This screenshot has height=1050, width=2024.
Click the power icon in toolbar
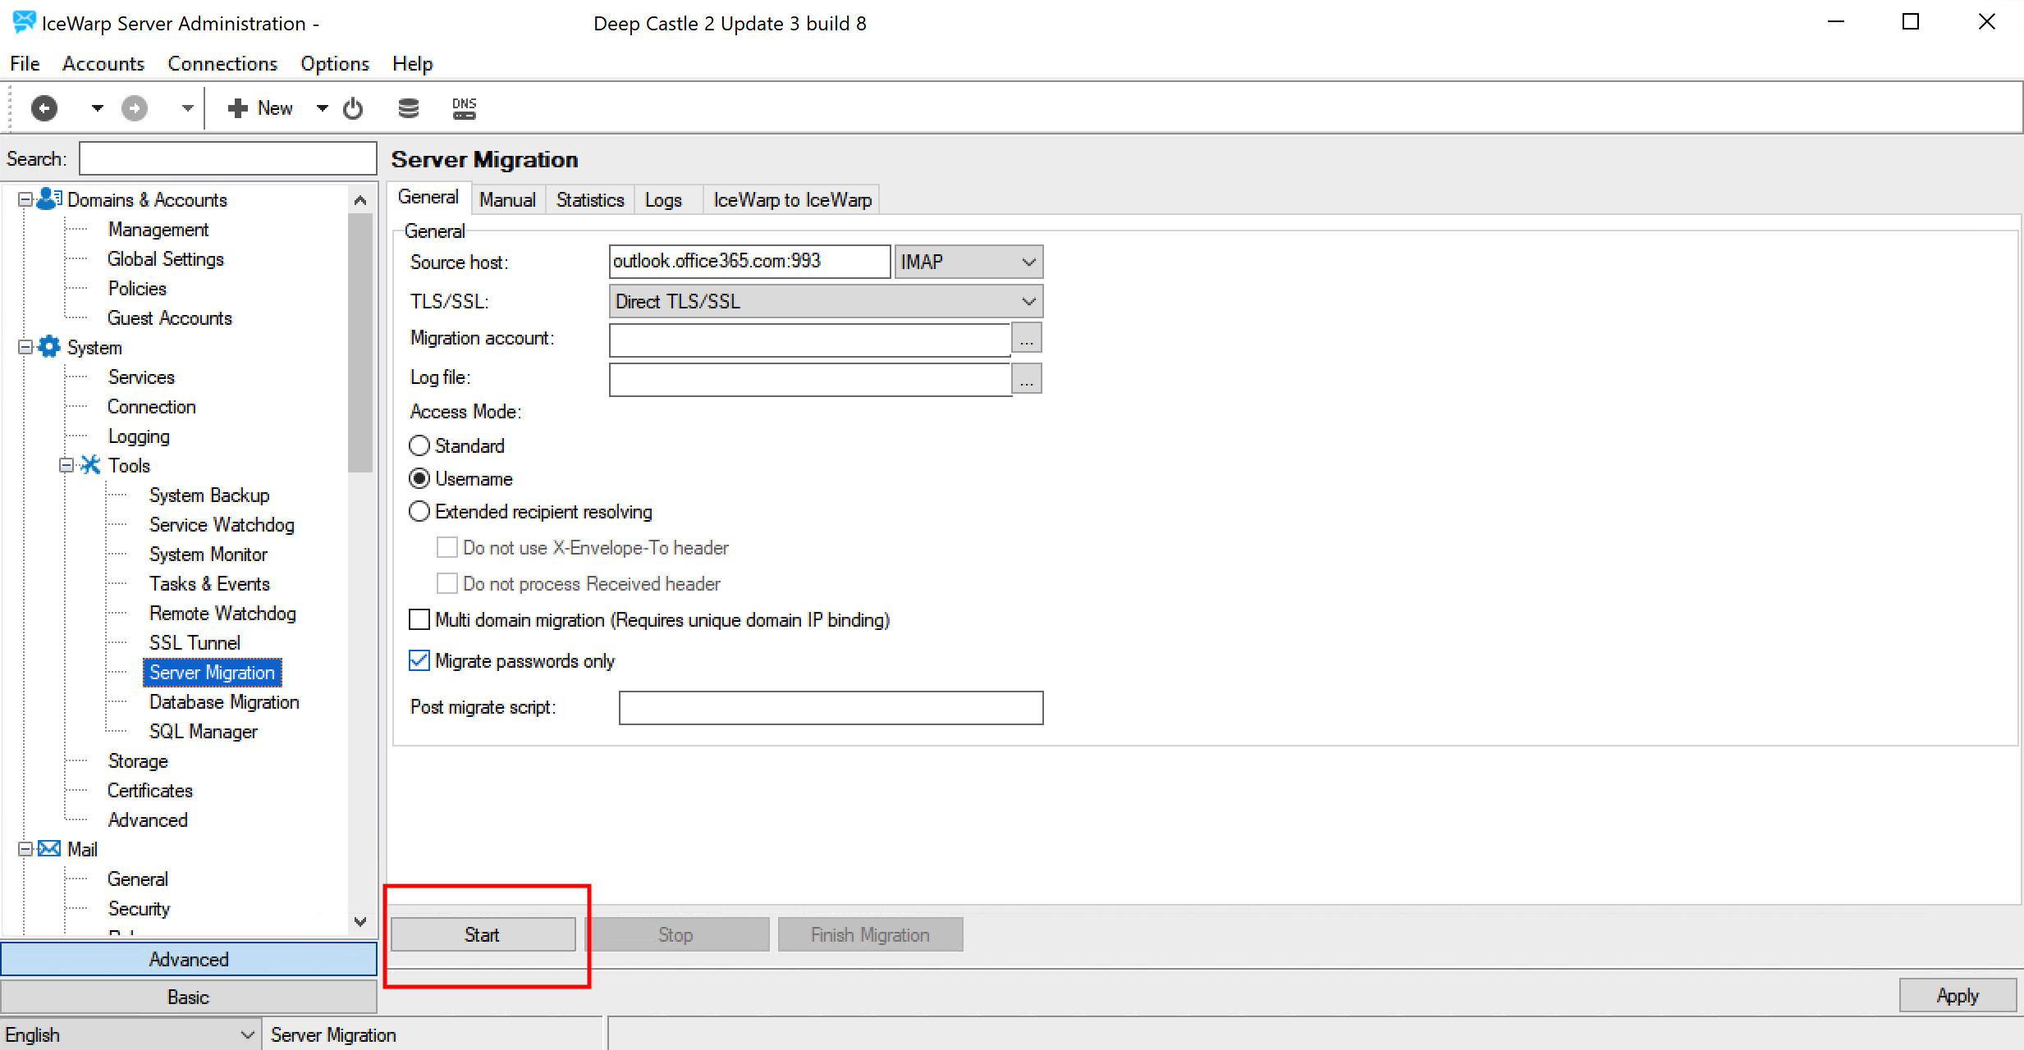click(x=353, y=107)
